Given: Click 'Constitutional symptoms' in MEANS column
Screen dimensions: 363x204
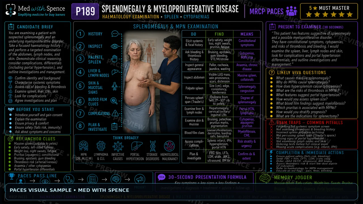Looking at the screenshot, I should click(247, 43).
